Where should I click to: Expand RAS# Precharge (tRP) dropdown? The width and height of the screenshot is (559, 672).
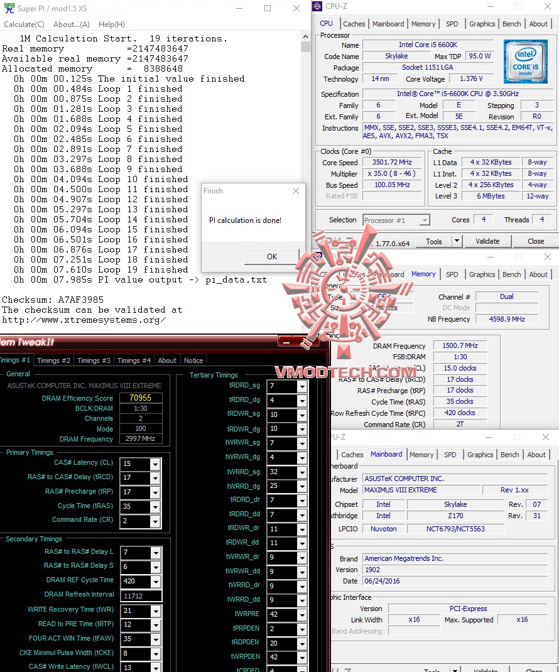click(155, 492)
